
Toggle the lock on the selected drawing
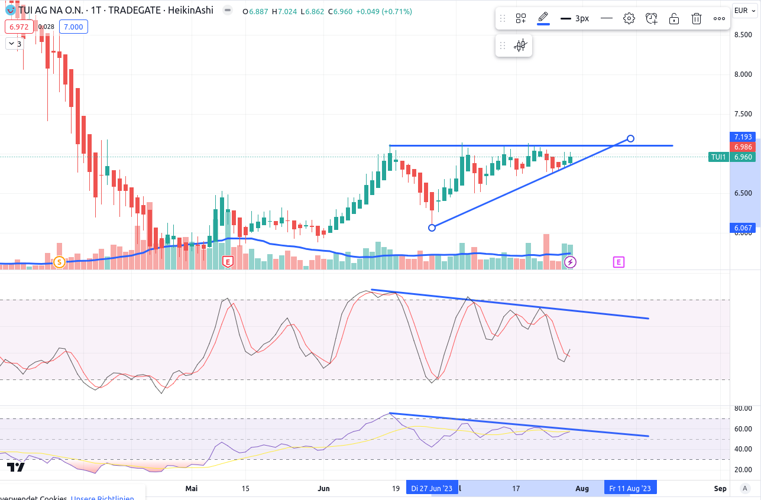(x=674, y=18)
